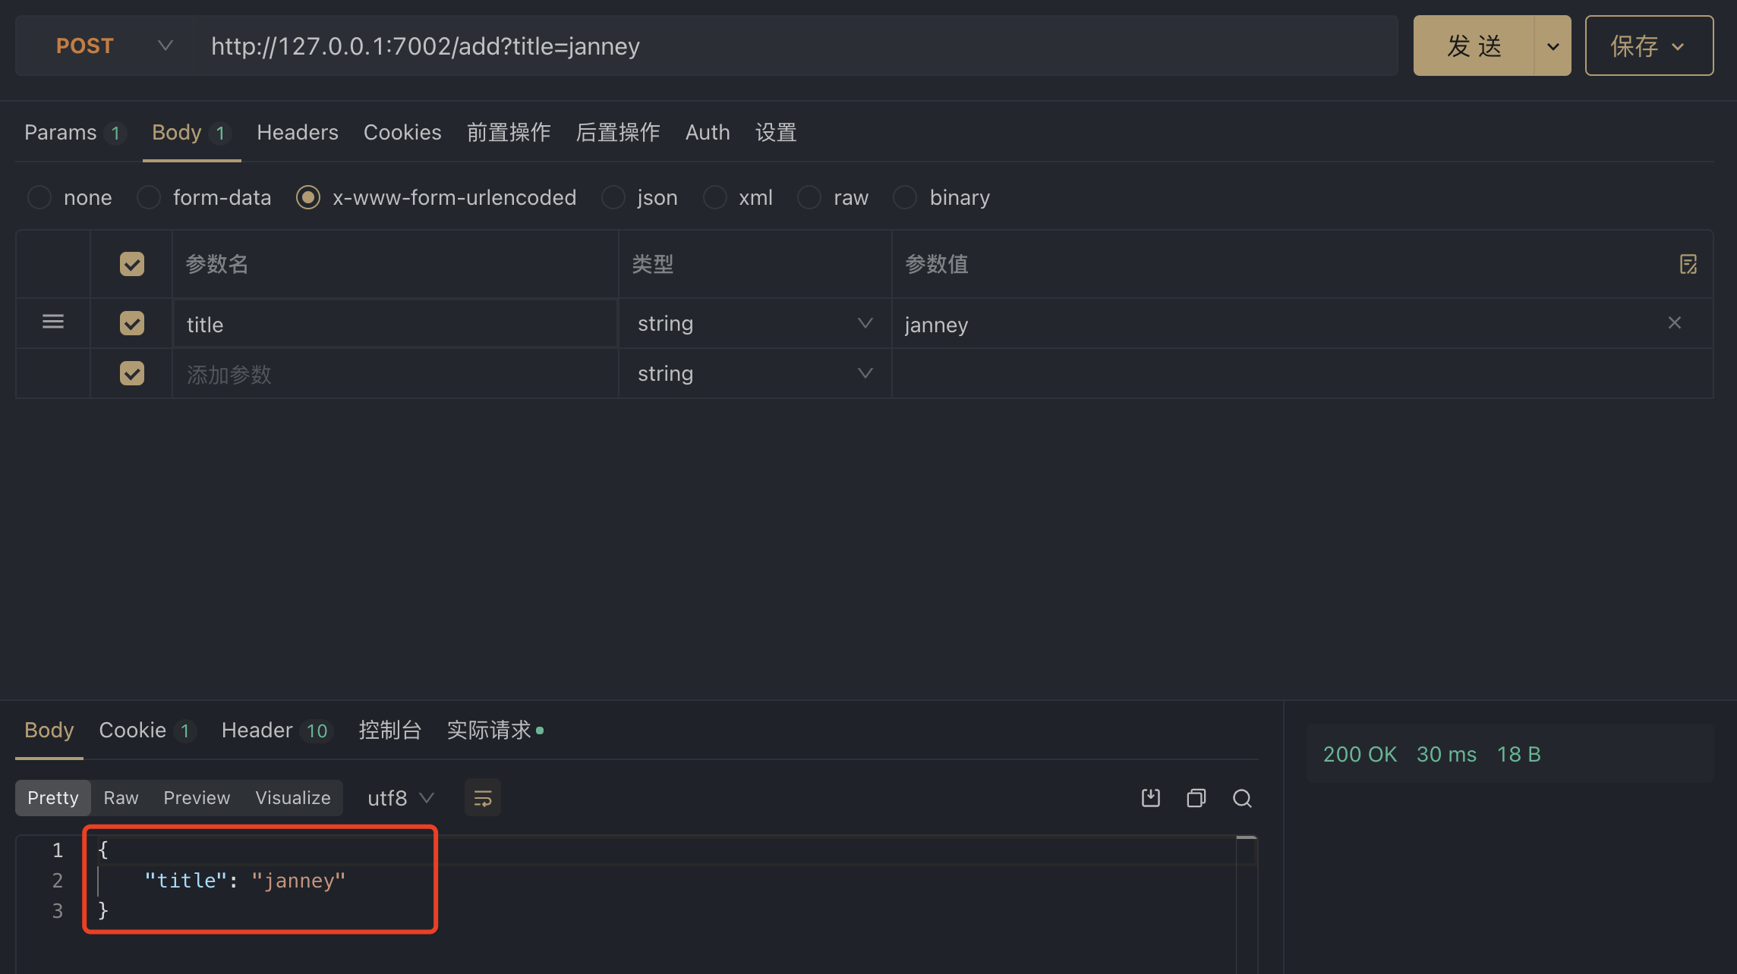
Task: Open search in response body
Action: (1242, 798)
